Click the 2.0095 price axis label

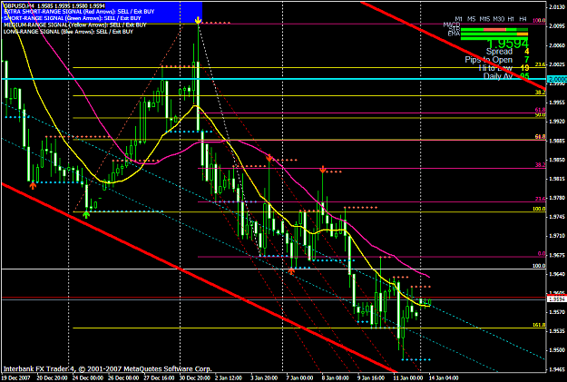pyautogui.click(x=557, y=26)
